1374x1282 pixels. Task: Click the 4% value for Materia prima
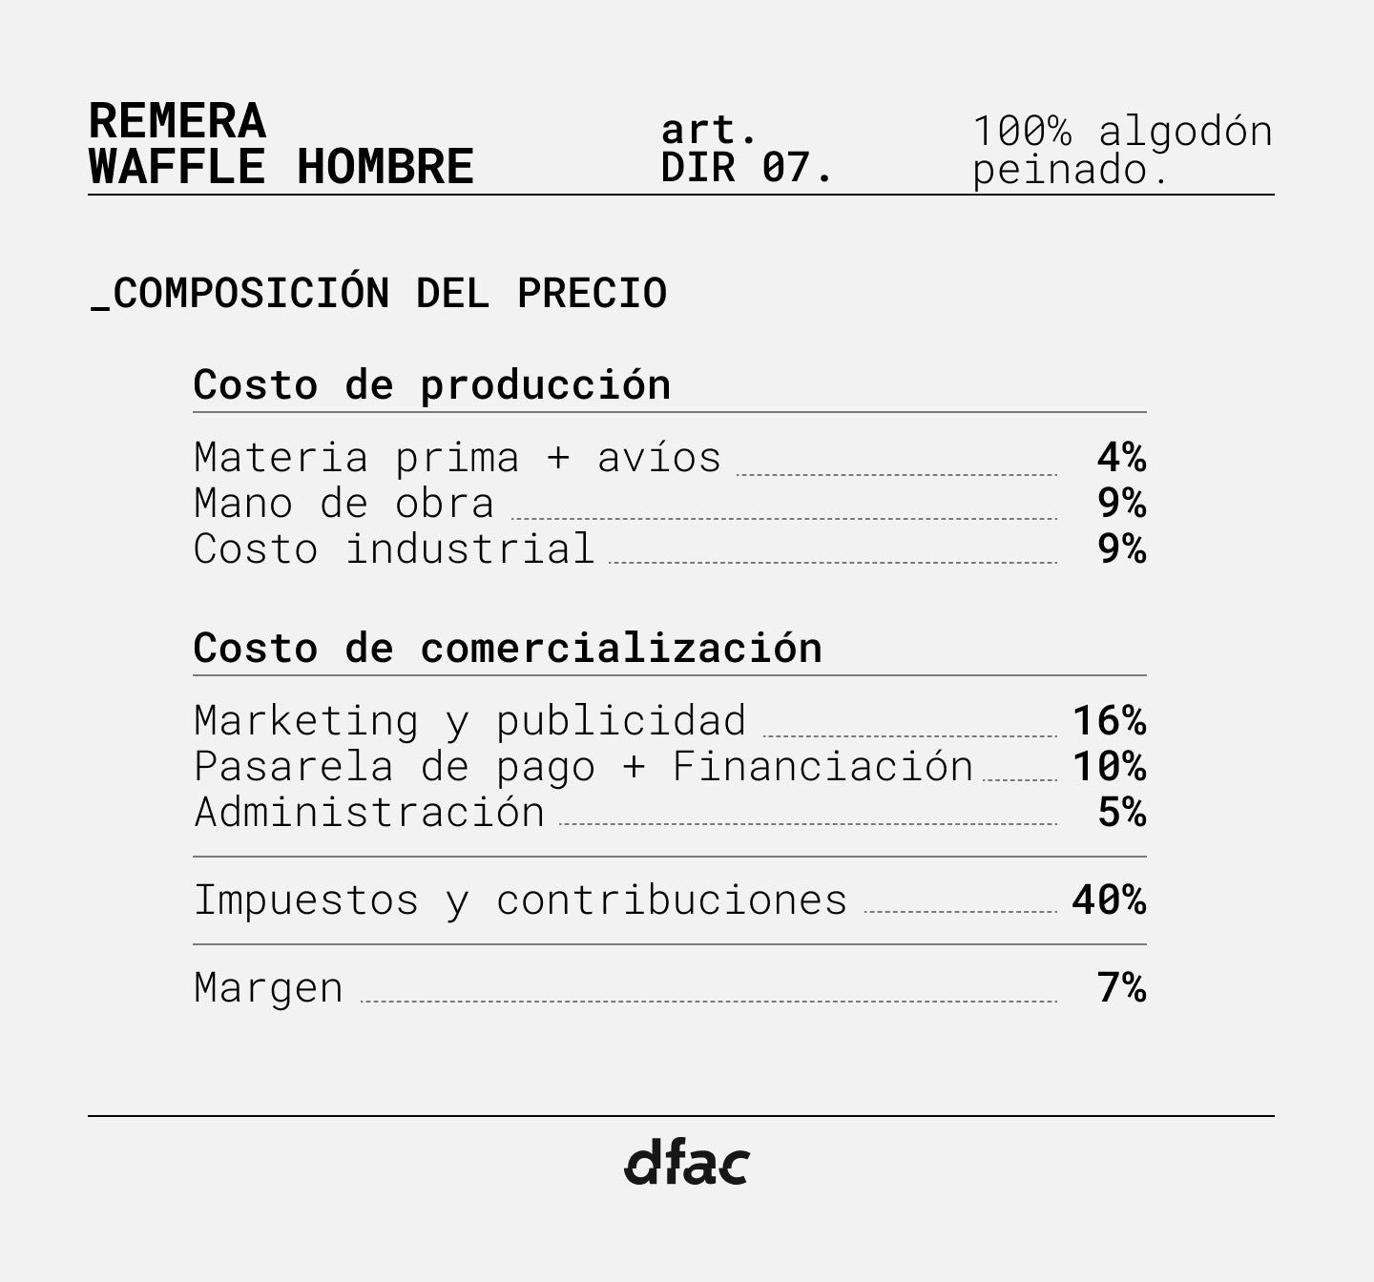(1120, 458)
